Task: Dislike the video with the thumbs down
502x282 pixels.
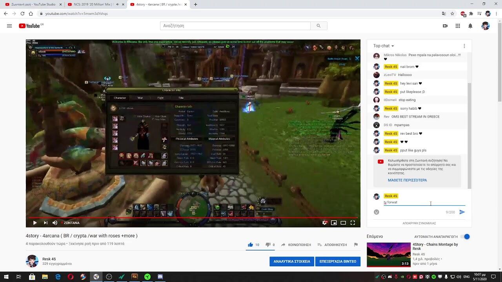Action: click(268, 245)
